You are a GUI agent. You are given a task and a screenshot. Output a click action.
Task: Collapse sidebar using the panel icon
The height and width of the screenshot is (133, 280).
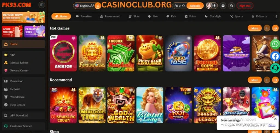(42, 5)
